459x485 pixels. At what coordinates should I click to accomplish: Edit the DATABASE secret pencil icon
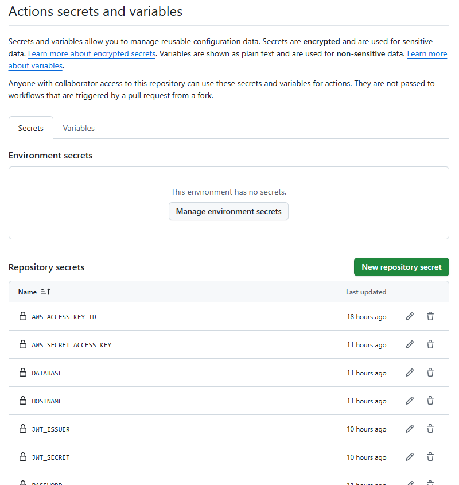410,373
